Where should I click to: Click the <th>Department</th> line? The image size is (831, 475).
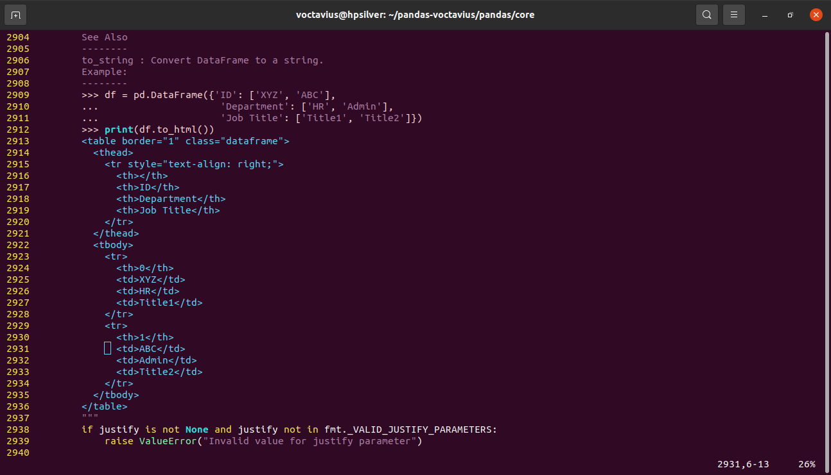click(171, 199)
